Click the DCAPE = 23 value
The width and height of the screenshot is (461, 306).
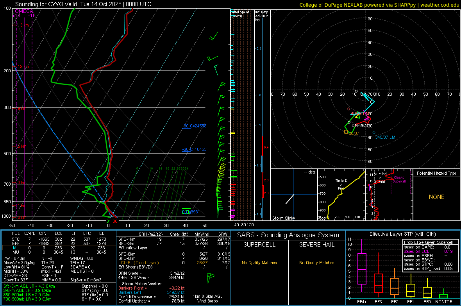15,276
